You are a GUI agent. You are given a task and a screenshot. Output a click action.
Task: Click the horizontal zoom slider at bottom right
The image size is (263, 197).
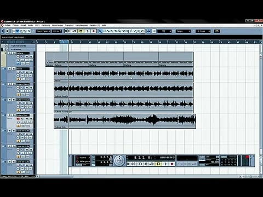[251, 176]
